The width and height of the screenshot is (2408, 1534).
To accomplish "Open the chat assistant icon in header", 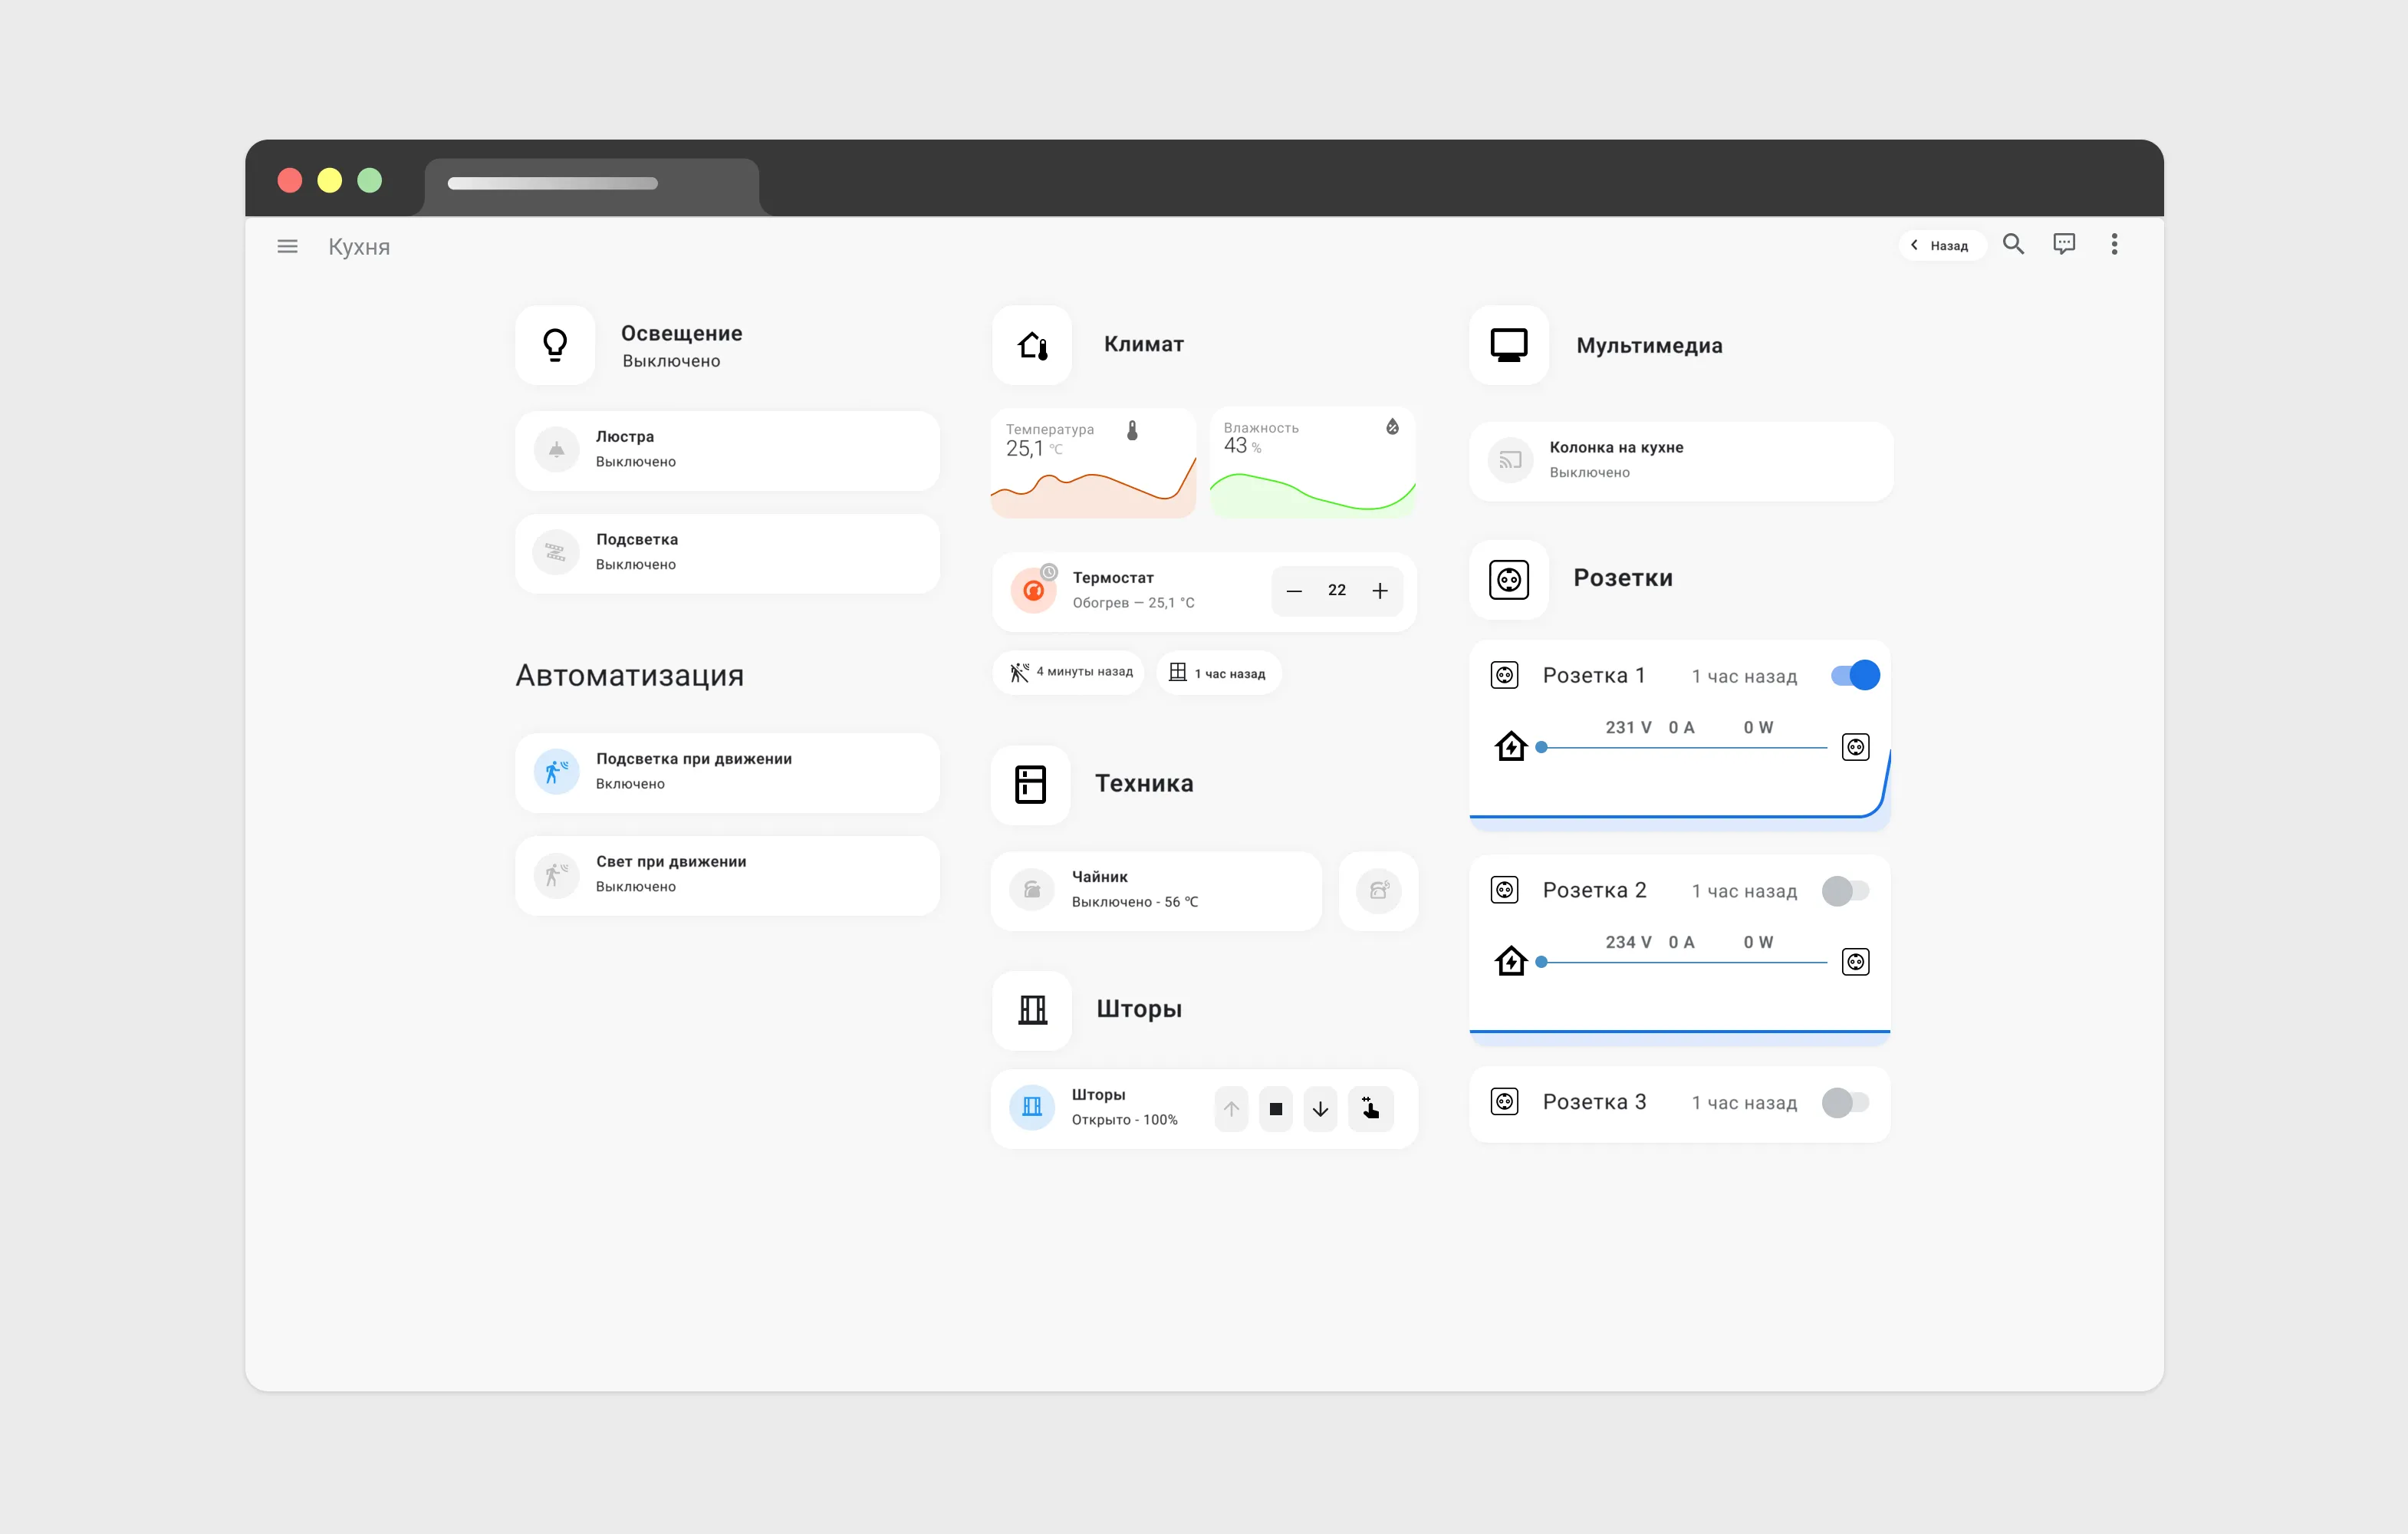I will pos(2064,244).
